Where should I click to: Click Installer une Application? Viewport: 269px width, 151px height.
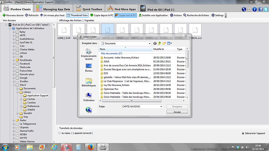[153, 15]
